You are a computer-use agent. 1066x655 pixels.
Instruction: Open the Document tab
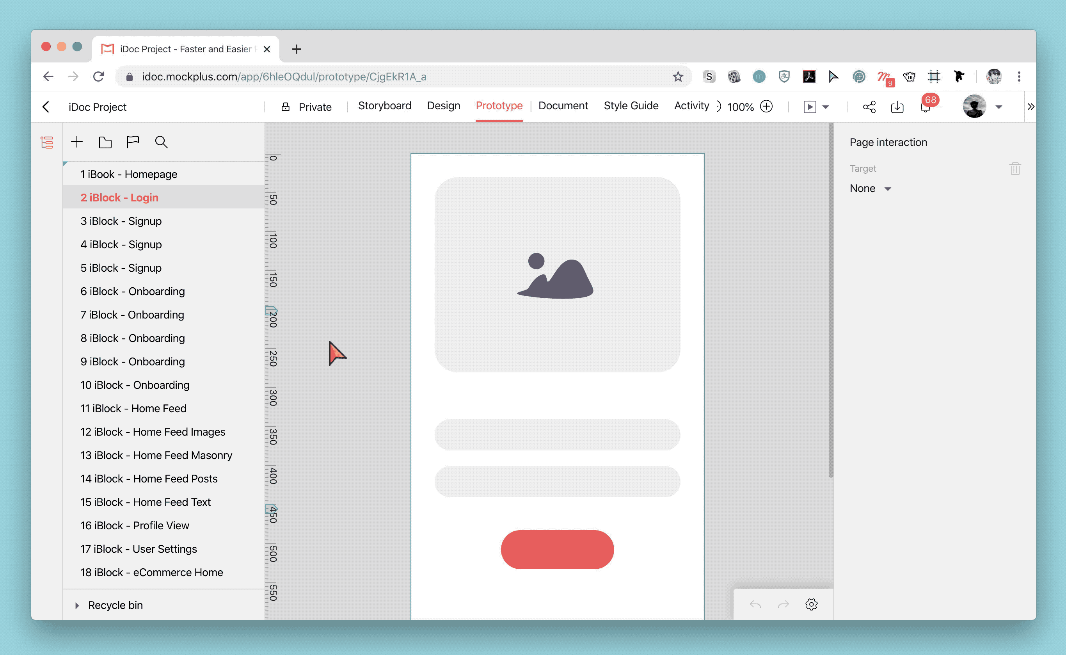pyautogui.click(x=563, y=106)
